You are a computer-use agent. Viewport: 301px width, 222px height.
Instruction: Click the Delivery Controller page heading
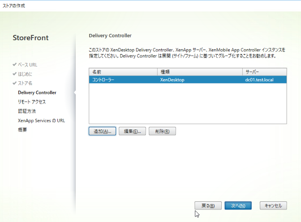point(110,36)
